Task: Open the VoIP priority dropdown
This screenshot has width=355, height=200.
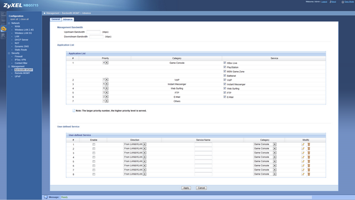Action: (105, 79)
